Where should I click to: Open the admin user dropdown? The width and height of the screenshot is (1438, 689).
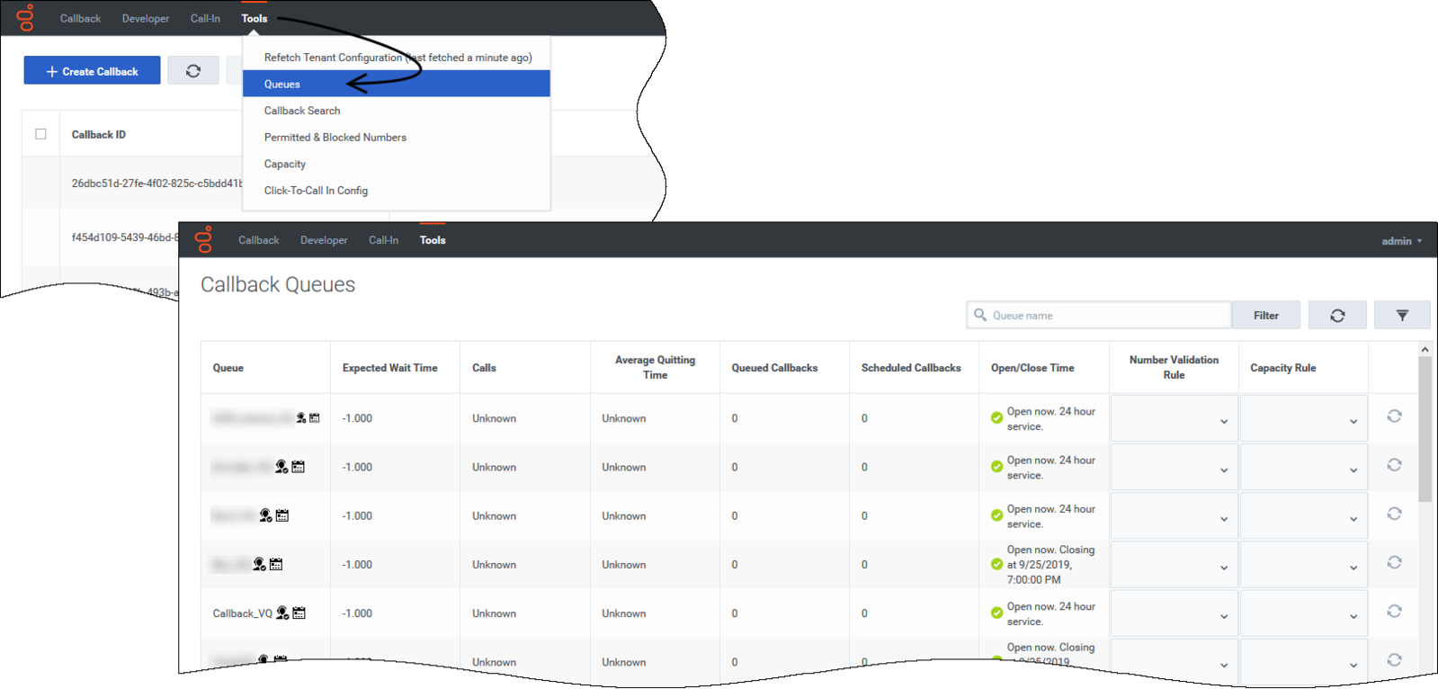pos(1401,241)
